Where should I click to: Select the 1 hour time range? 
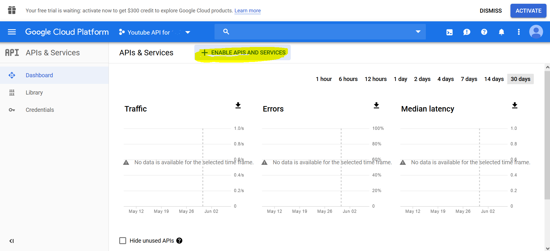click(x=324, y=79)
